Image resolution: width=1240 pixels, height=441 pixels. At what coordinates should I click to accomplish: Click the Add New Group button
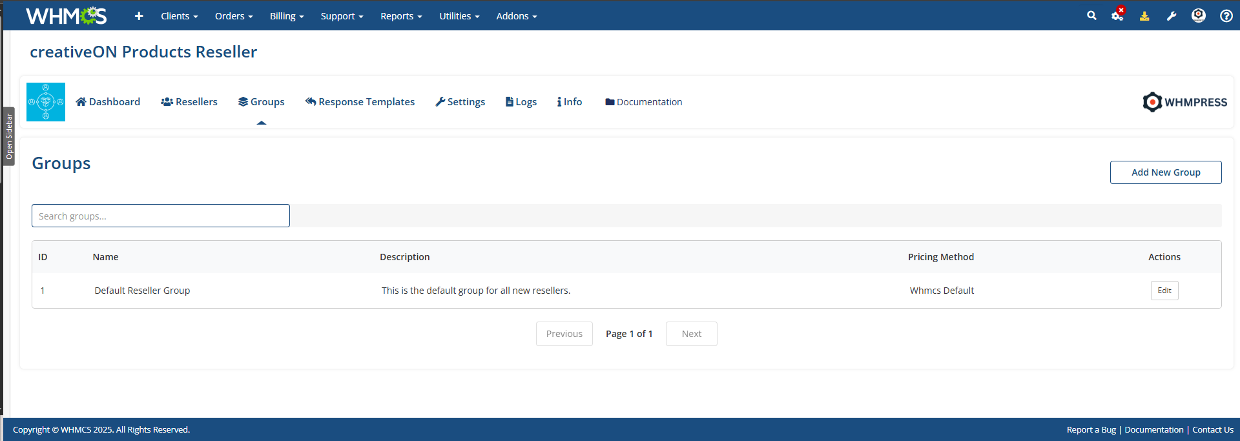1165,172
